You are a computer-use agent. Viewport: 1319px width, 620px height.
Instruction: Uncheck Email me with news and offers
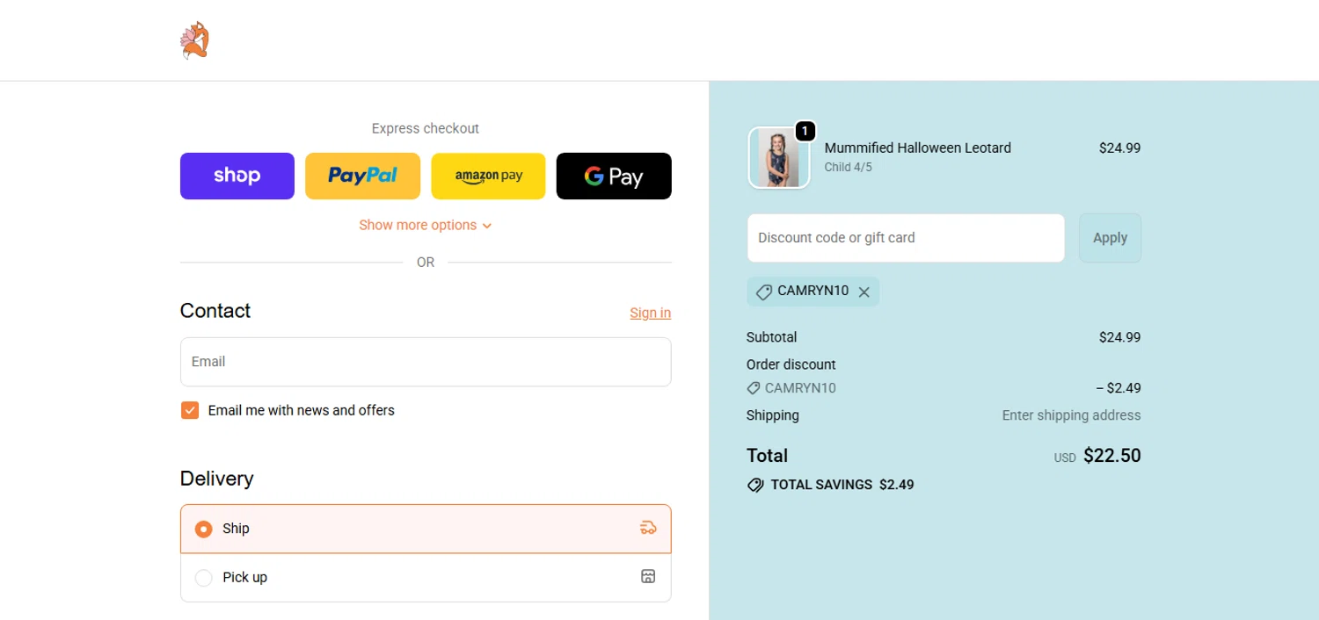190,410
